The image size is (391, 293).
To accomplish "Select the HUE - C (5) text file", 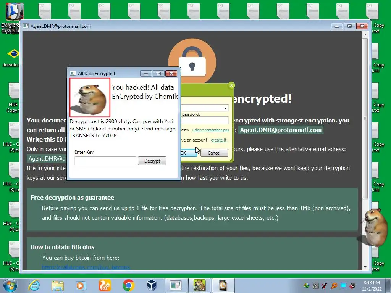I will coord(11,256).
